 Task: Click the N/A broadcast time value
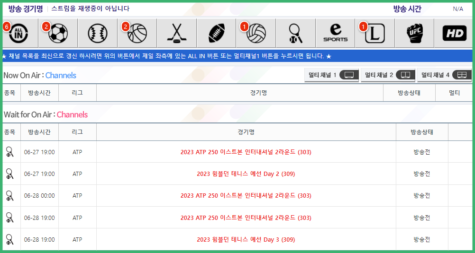pyautogui.click(x=458, y=9)
